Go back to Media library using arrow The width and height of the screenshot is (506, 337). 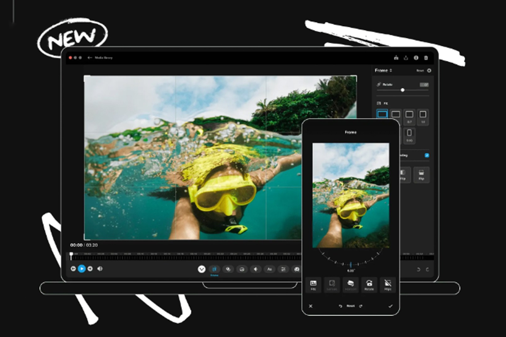(x=90, y=58)
